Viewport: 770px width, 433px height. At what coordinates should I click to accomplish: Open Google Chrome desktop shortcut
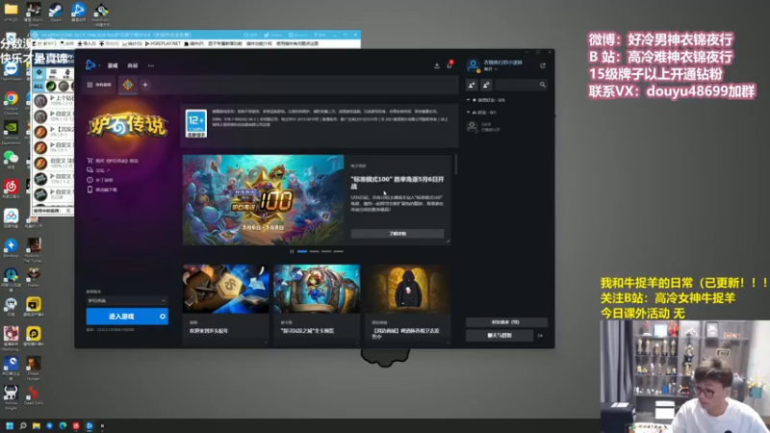(11, 103)
